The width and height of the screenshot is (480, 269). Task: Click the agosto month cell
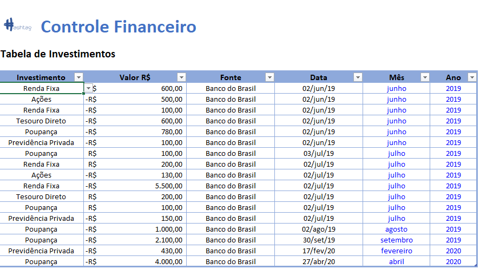click(397, 229)
